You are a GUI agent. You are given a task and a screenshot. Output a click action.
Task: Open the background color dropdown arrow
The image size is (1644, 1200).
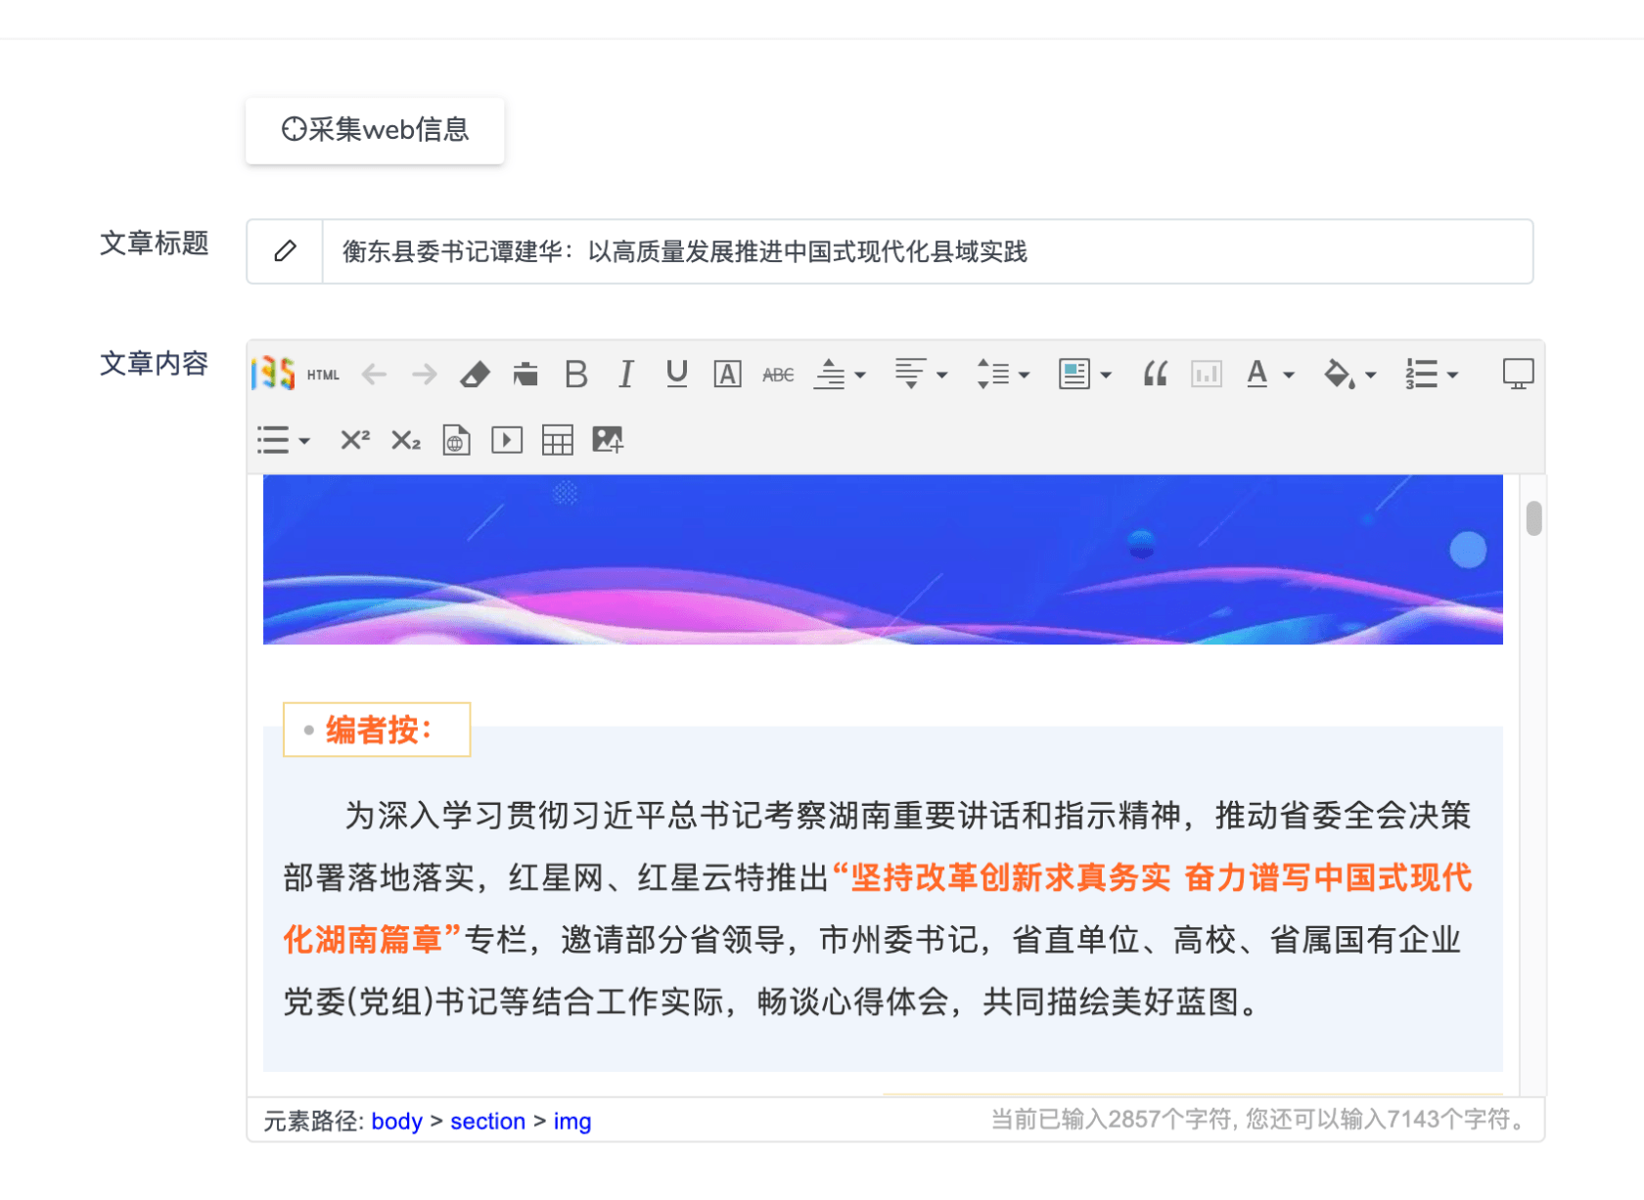pos(1370,376)
